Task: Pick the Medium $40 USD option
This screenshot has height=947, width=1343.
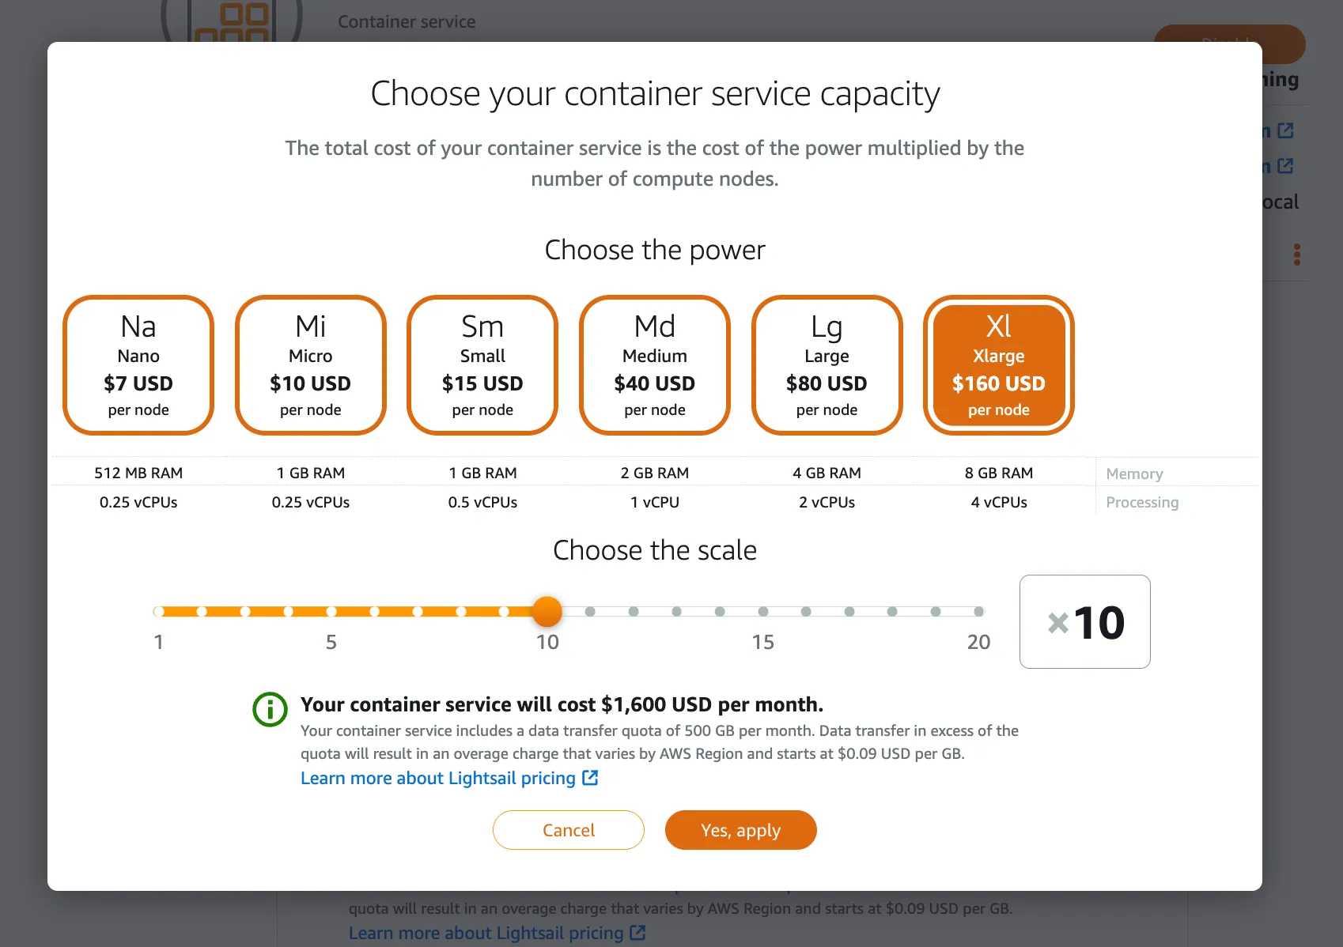Action: click(x=654, y=365)
